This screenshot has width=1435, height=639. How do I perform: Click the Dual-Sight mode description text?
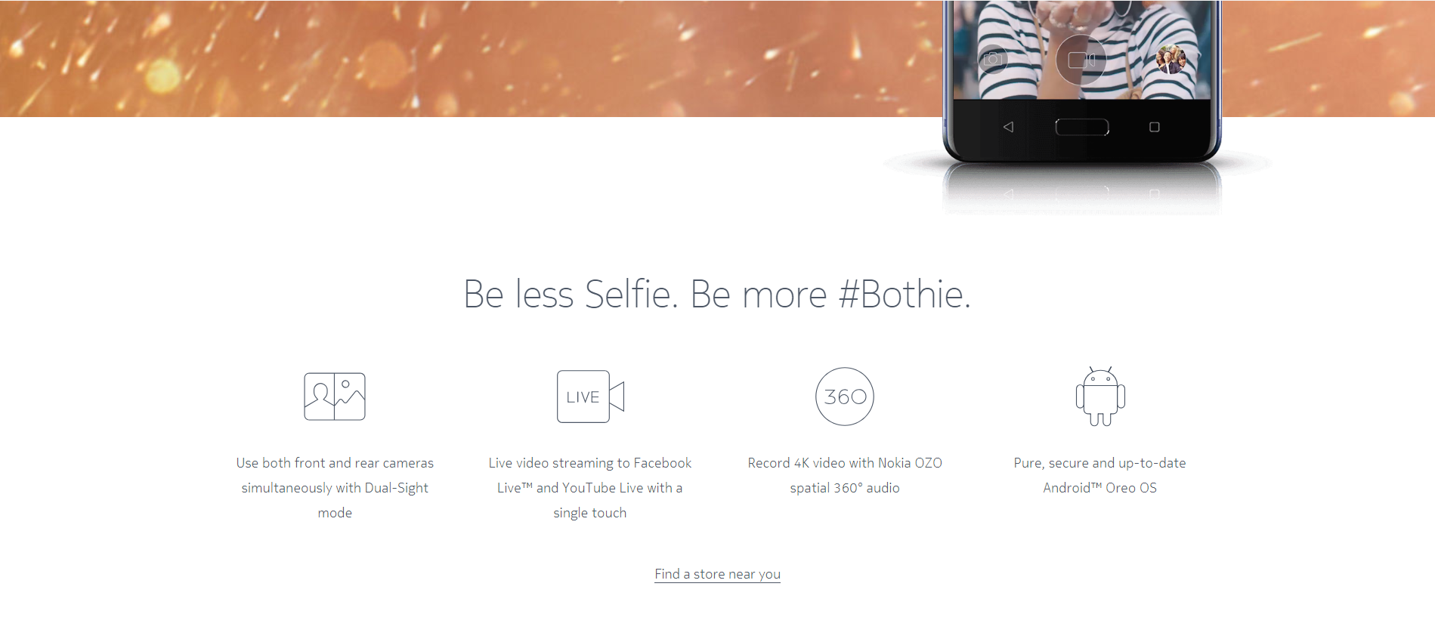(x=335, y=488)
